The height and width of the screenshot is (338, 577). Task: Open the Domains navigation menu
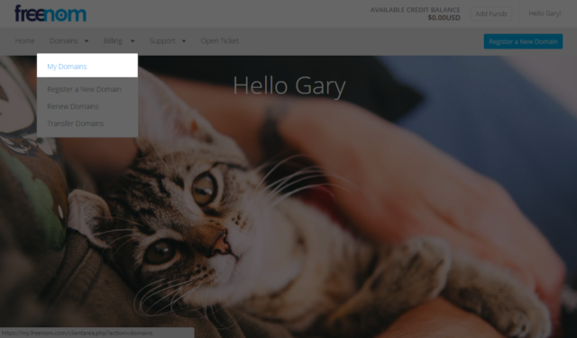(x=64, y=40)
